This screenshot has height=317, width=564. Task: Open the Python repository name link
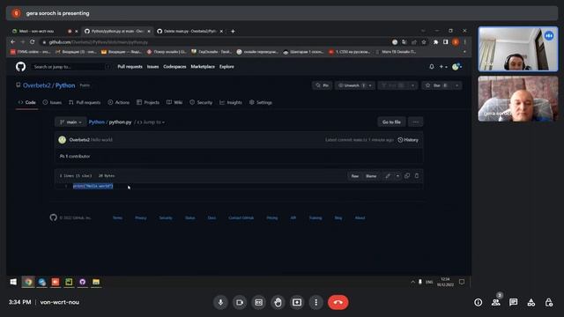[65, 85]
